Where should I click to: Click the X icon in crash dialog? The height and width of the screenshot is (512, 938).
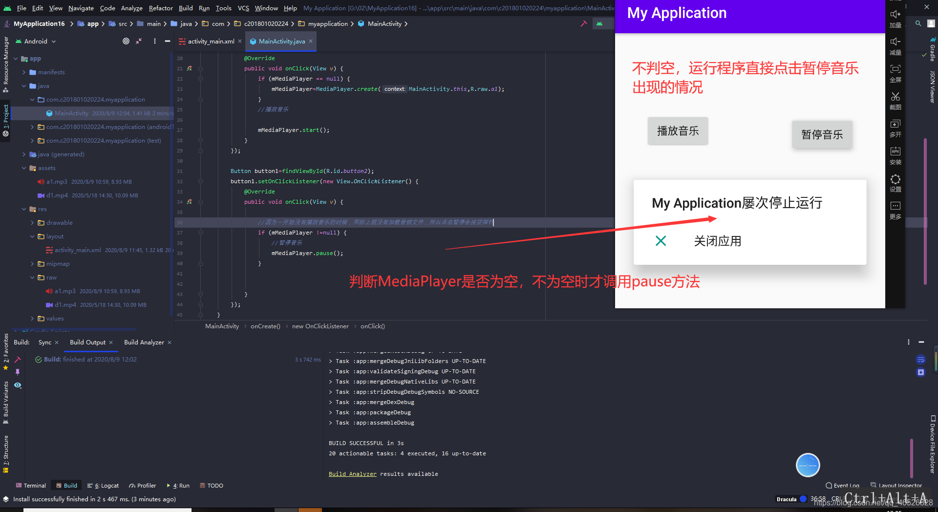pyautogui.click(x=661, y=241)
